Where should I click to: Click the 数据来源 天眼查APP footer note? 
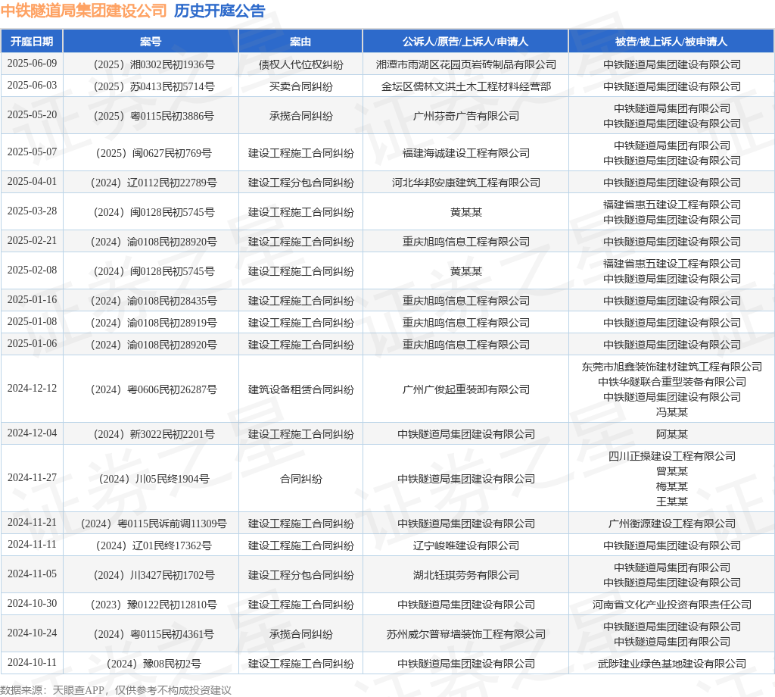pos(115,690)
